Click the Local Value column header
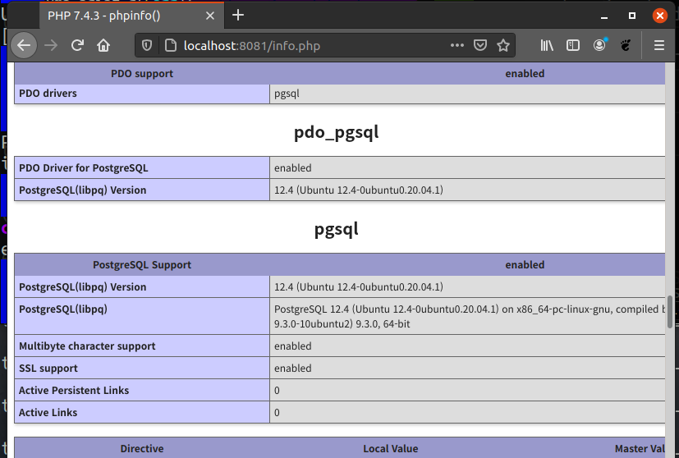Viewport: 679px width, 458px height. coord(391,448)
